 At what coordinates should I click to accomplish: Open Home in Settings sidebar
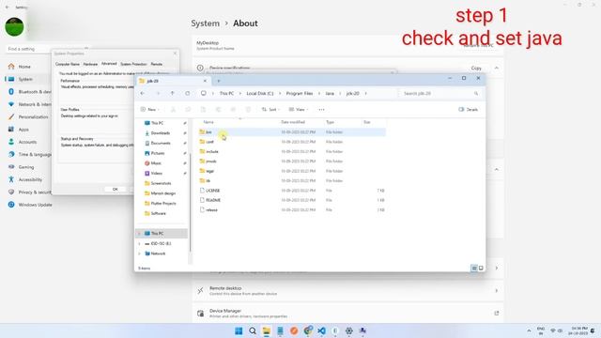[24, 67]
